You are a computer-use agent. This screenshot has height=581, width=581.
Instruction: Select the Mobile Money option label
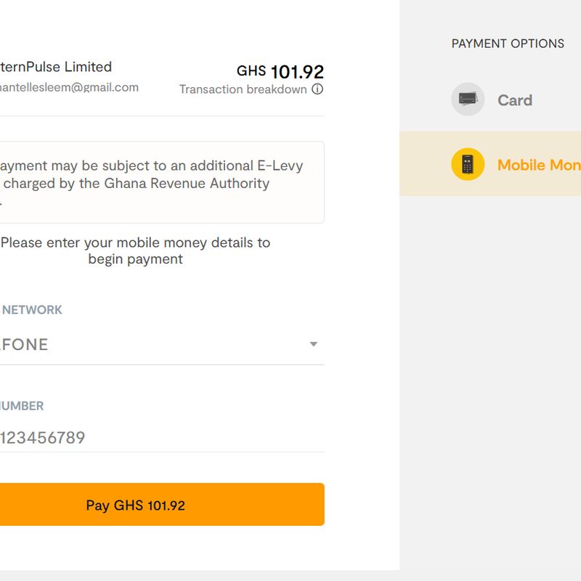(x=538, y=165)
